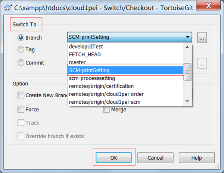Enable the Force checkbox
Viewport: 224px width, 173px height.
point(21,110)
